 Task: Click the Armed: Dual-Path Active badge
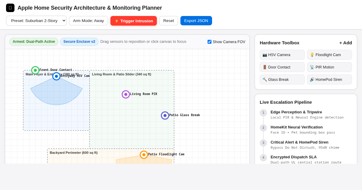click(34, 42)
